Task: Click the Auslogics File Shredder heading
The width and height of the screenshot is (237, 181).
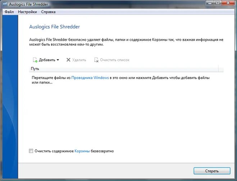Action: 55,27
